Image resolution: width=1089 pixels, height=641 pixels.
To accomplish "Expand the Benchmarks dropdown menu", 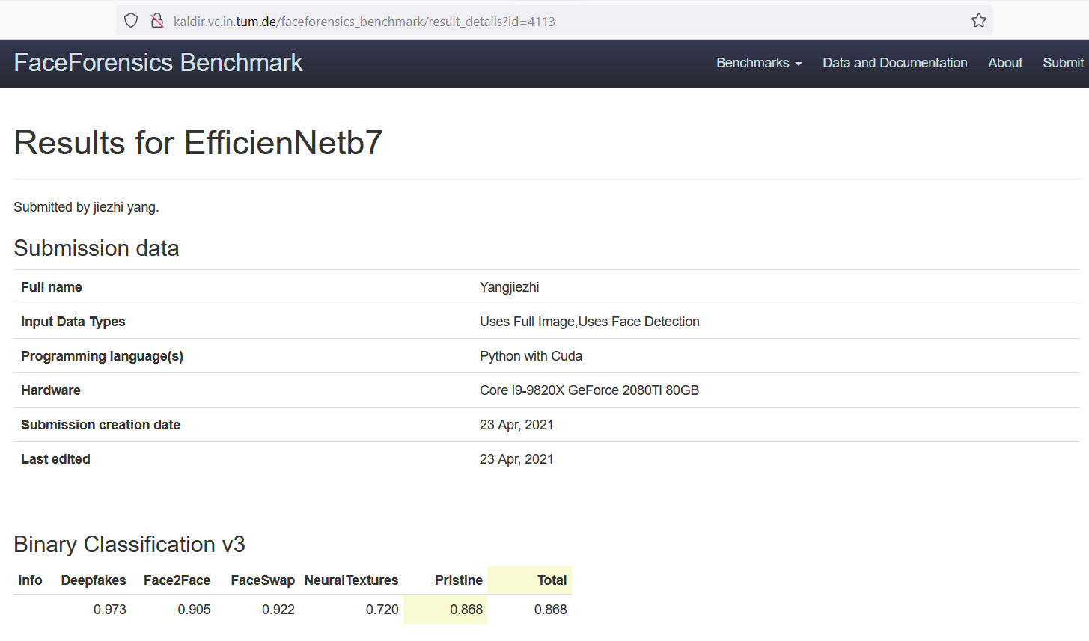I will coord(758,63).
